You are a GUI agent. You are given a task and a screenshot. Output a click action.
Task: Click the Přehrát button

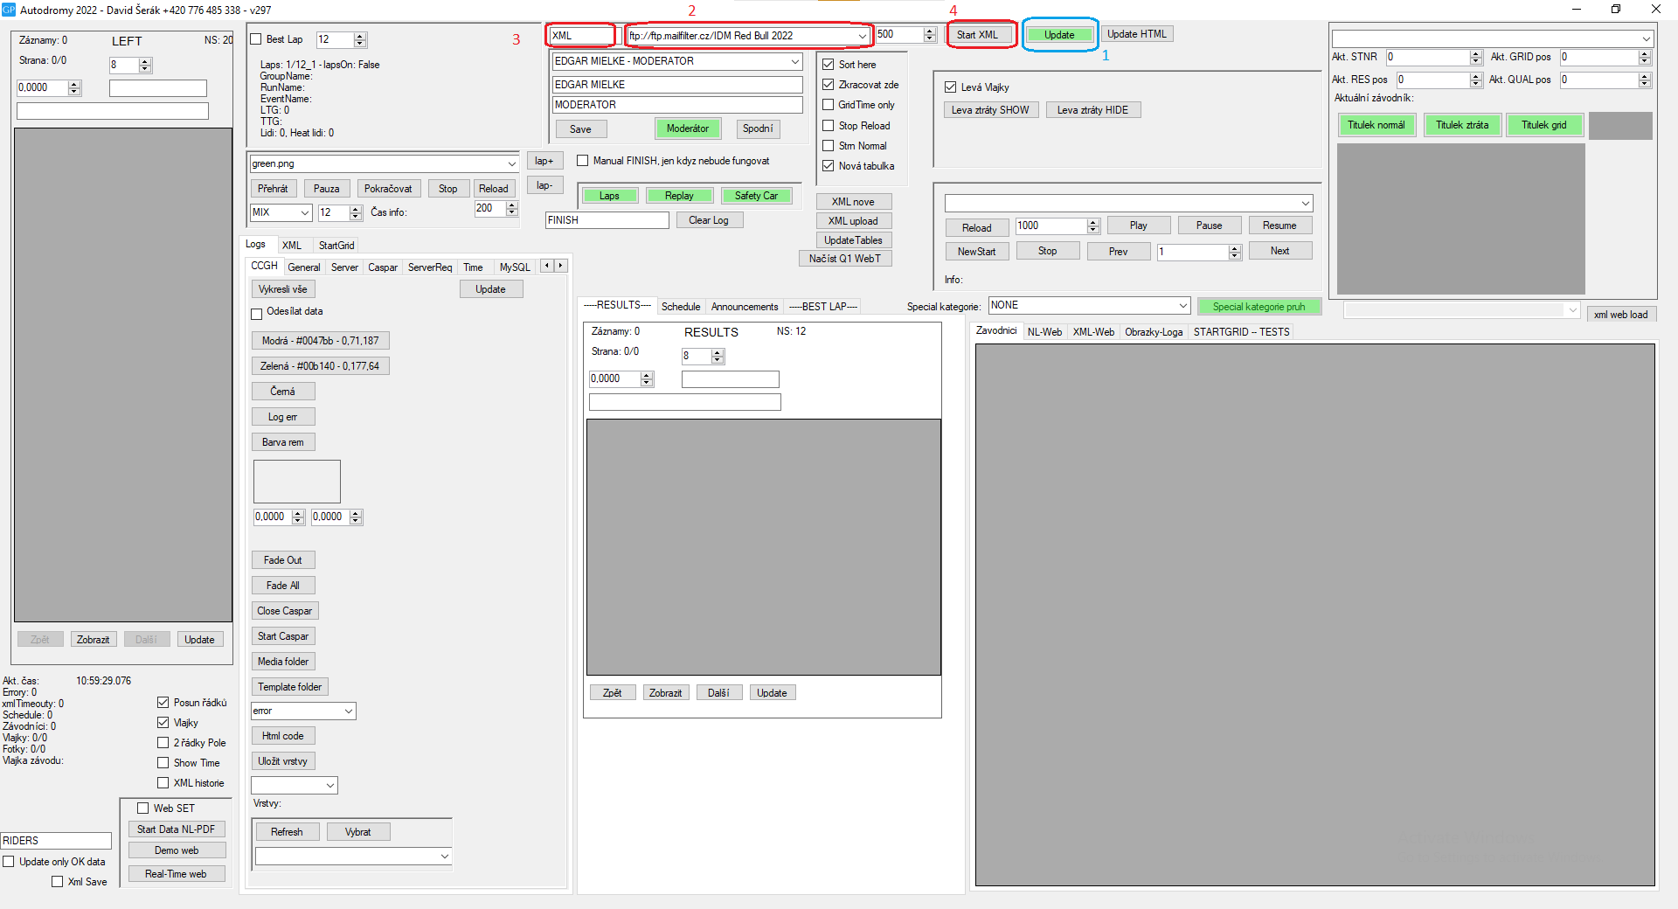[x=273, y=189]
